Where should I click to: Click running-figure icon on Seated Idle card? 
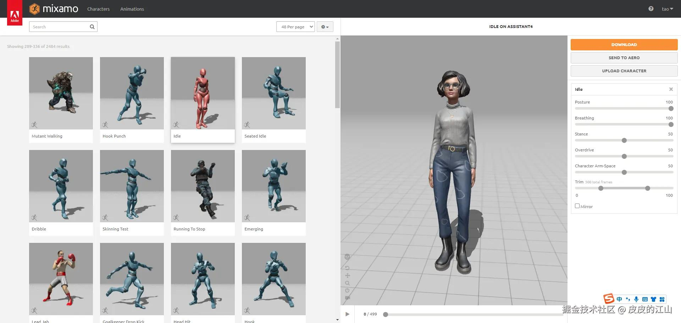coord(247,124)
